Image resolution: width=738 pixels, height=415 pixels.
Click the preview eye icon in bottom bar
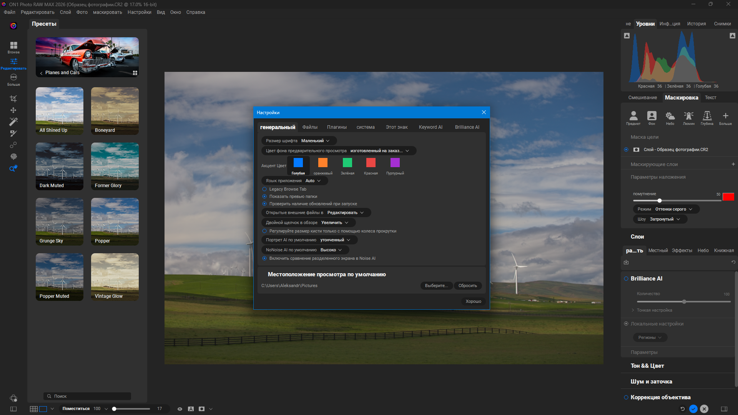click(180, 409)
